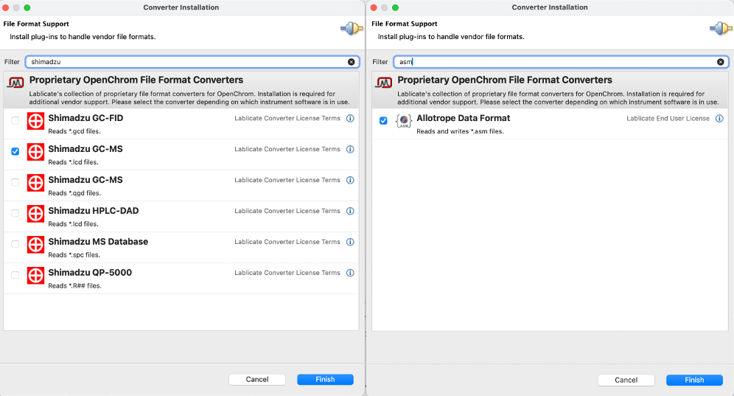The image size is (734, 396).
Task: Open license terms for Shimadzu MS Database
Action: tap(287, 243)
